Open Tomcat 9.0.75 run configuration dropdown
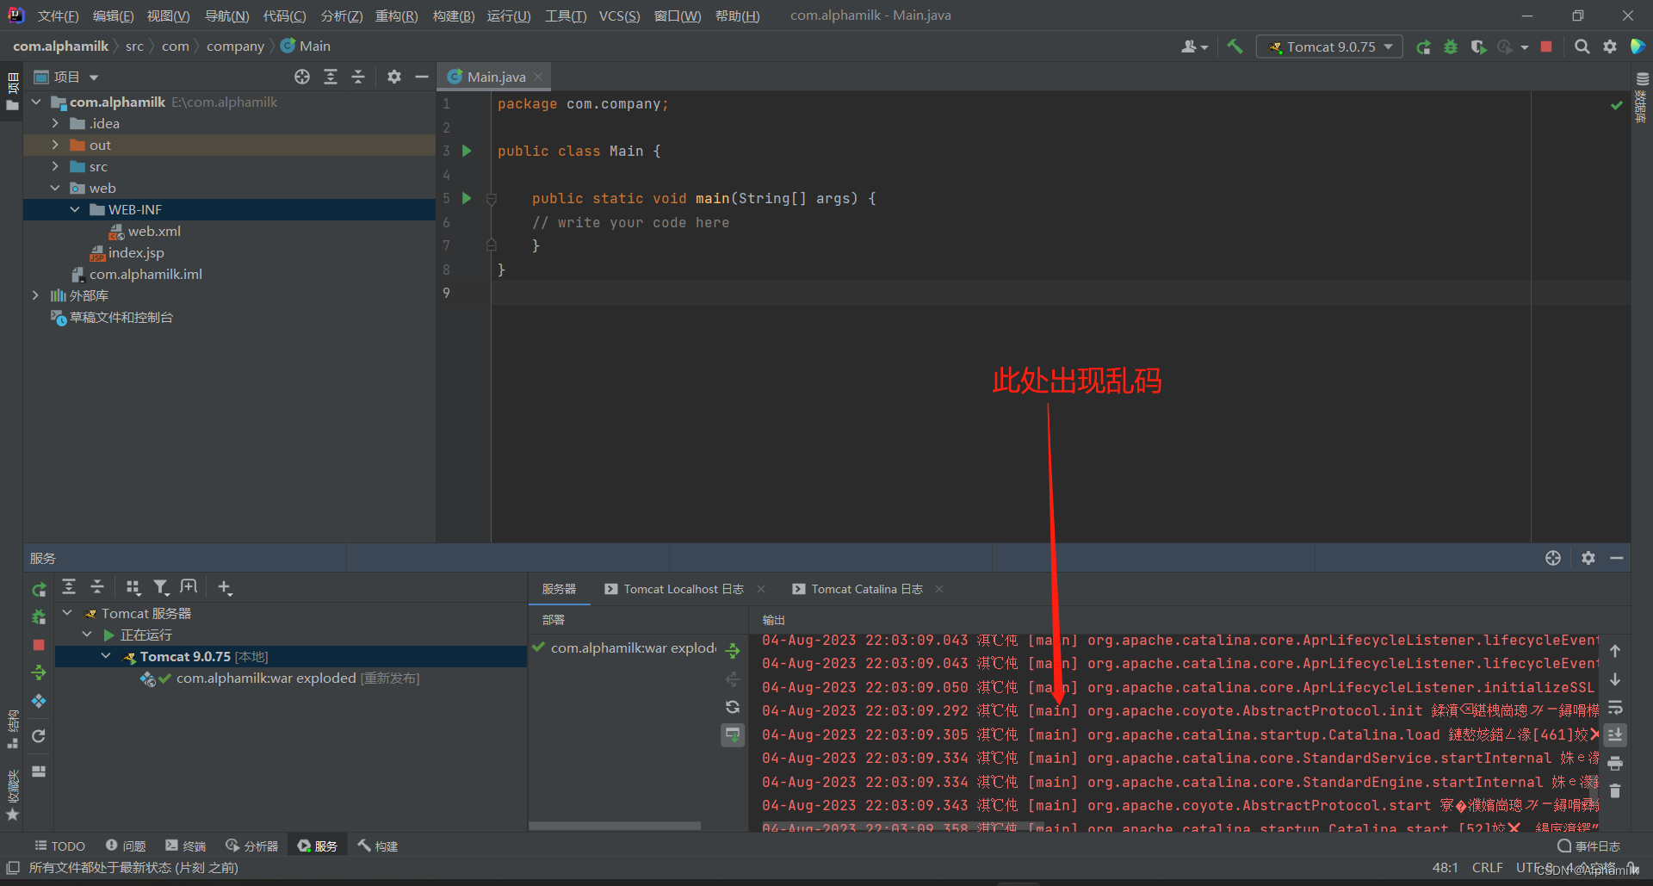1653x886 pixels. [x=1329, y=46]
